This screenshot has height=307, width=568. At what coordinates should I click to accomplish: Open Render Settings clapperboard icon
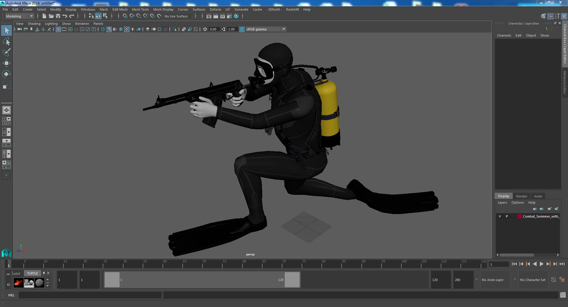coord(229,16)
